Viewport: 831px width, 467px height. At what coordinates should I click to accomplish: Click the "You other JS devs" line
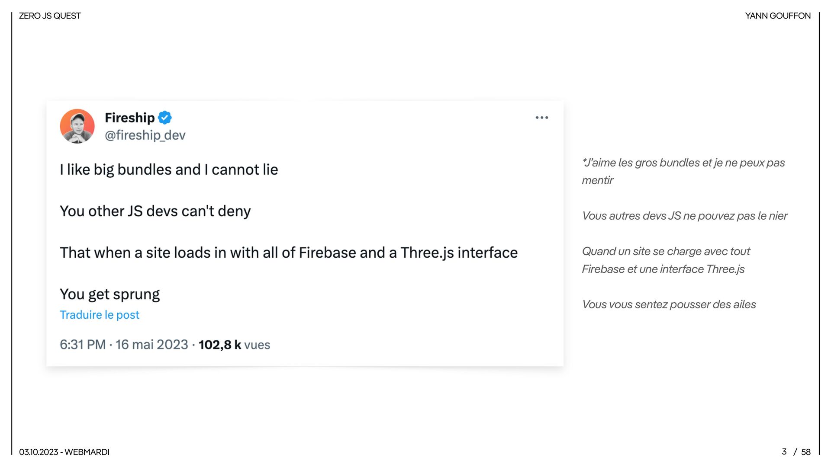[155, 211]
